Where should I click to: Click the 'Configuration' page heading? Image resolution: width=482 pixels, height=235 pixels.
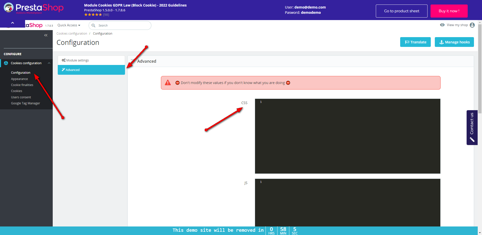point(78,43)
